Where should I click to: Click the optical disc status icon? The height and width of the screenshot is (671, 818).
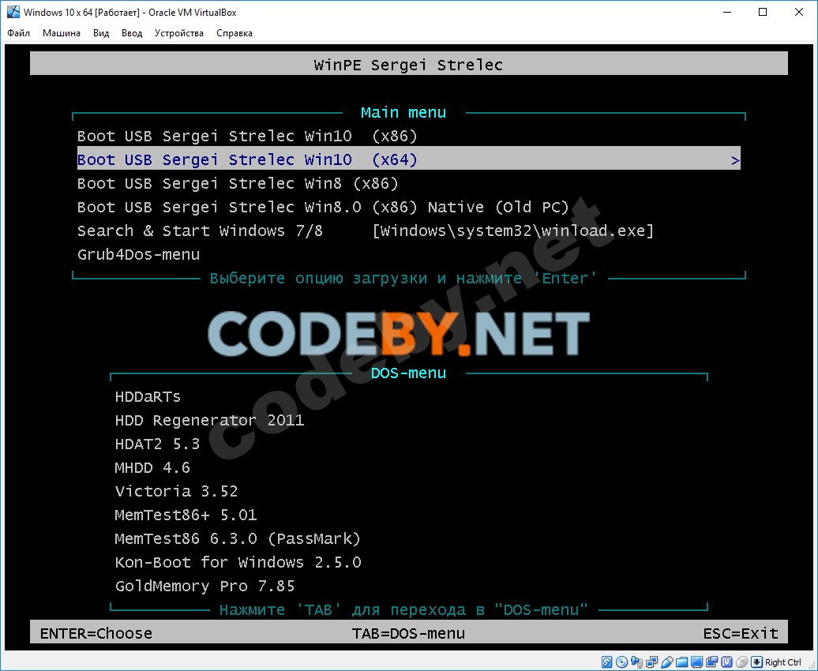[622, 662]
